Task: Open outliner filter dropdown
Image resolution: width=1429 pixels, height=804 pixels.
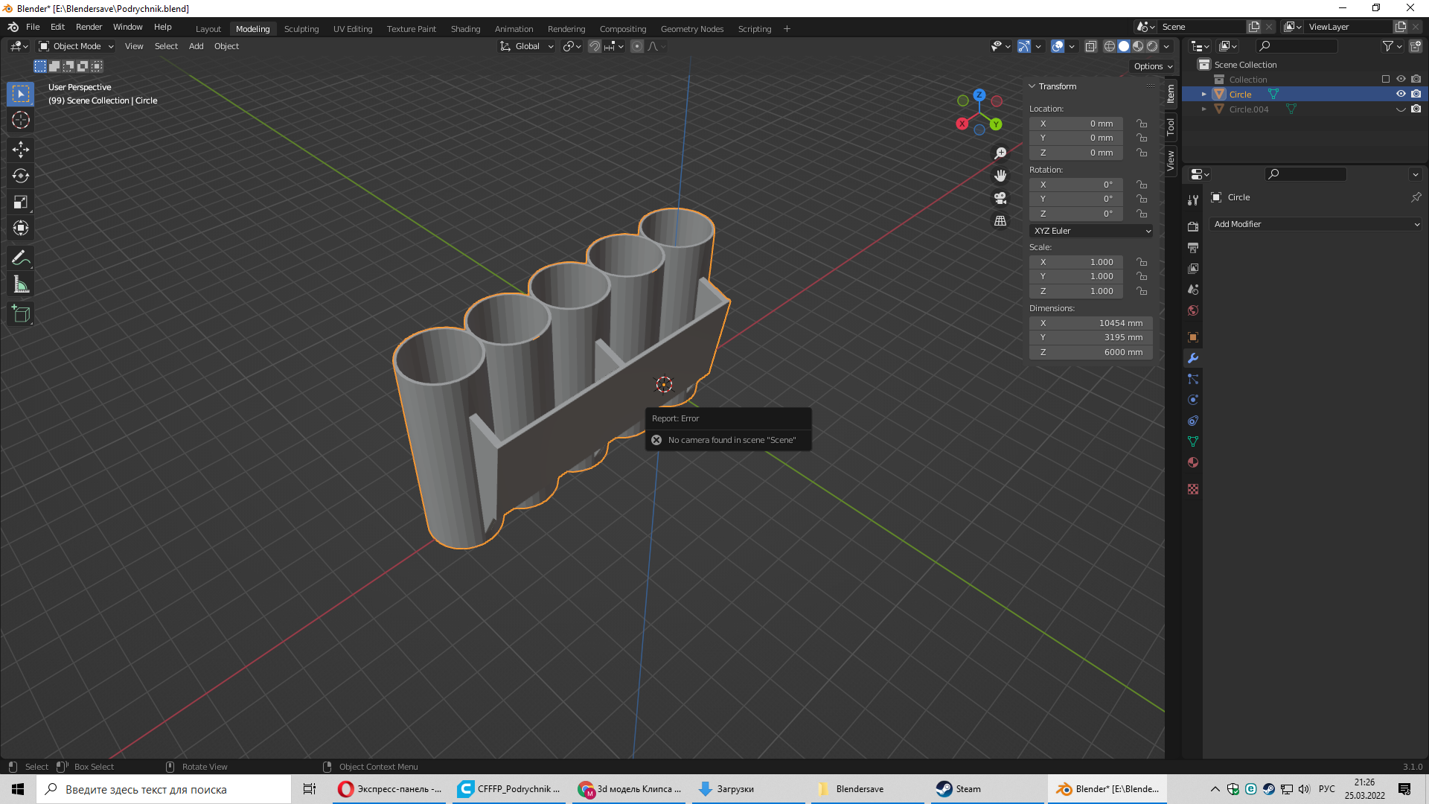Action: point(1392,46)
